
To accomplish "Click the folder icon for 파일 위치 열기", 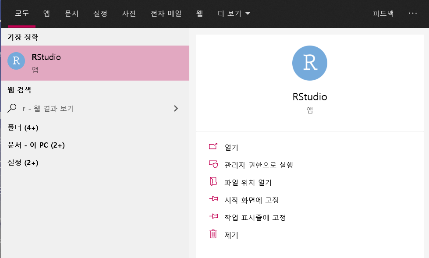I will pos(213,181).
